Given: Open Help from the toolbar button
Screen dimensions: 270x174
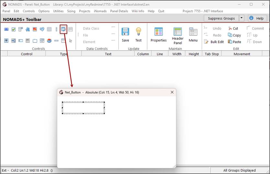Looking at the screenshot, I should pos(257,18).
